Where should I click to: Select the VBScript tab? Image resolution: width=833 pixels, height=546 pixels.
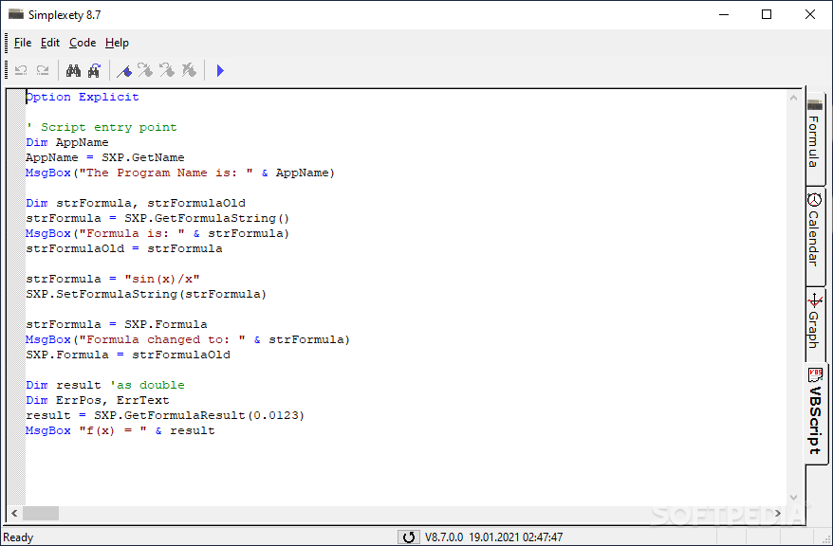point(816,412)
